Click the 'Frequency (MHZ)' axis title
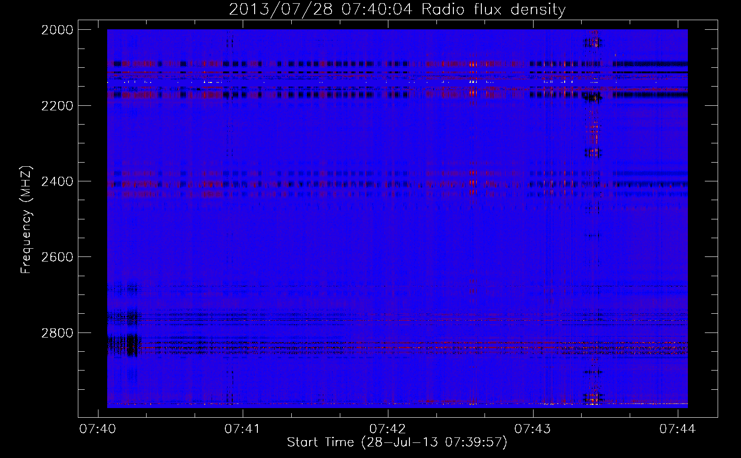The width and height of the screenshot is (741, 458). tap(27, 220)
